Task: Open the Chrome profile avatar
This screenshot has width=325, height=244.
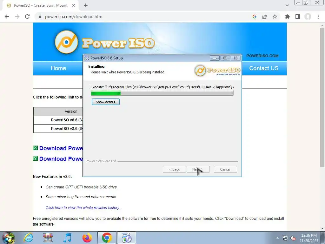Action: (x=308, y=17)
